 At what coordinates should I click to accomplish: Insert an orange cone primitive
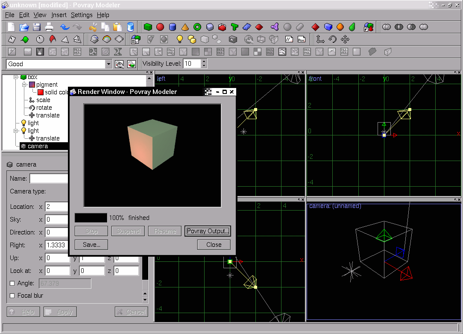tap(185, 27)
